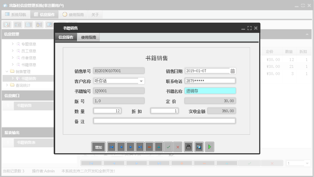Click the print preview icon

[199, 147]
